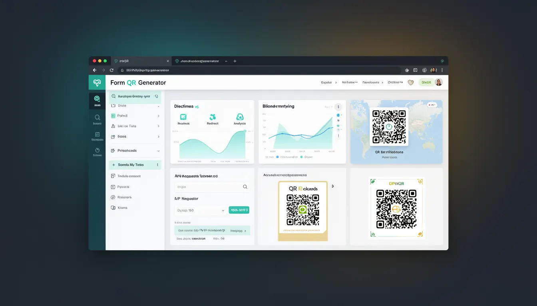This screenshot has width=537, height=306.
Task: Open the Option 150 dropdown
Action: click(201, 210)
